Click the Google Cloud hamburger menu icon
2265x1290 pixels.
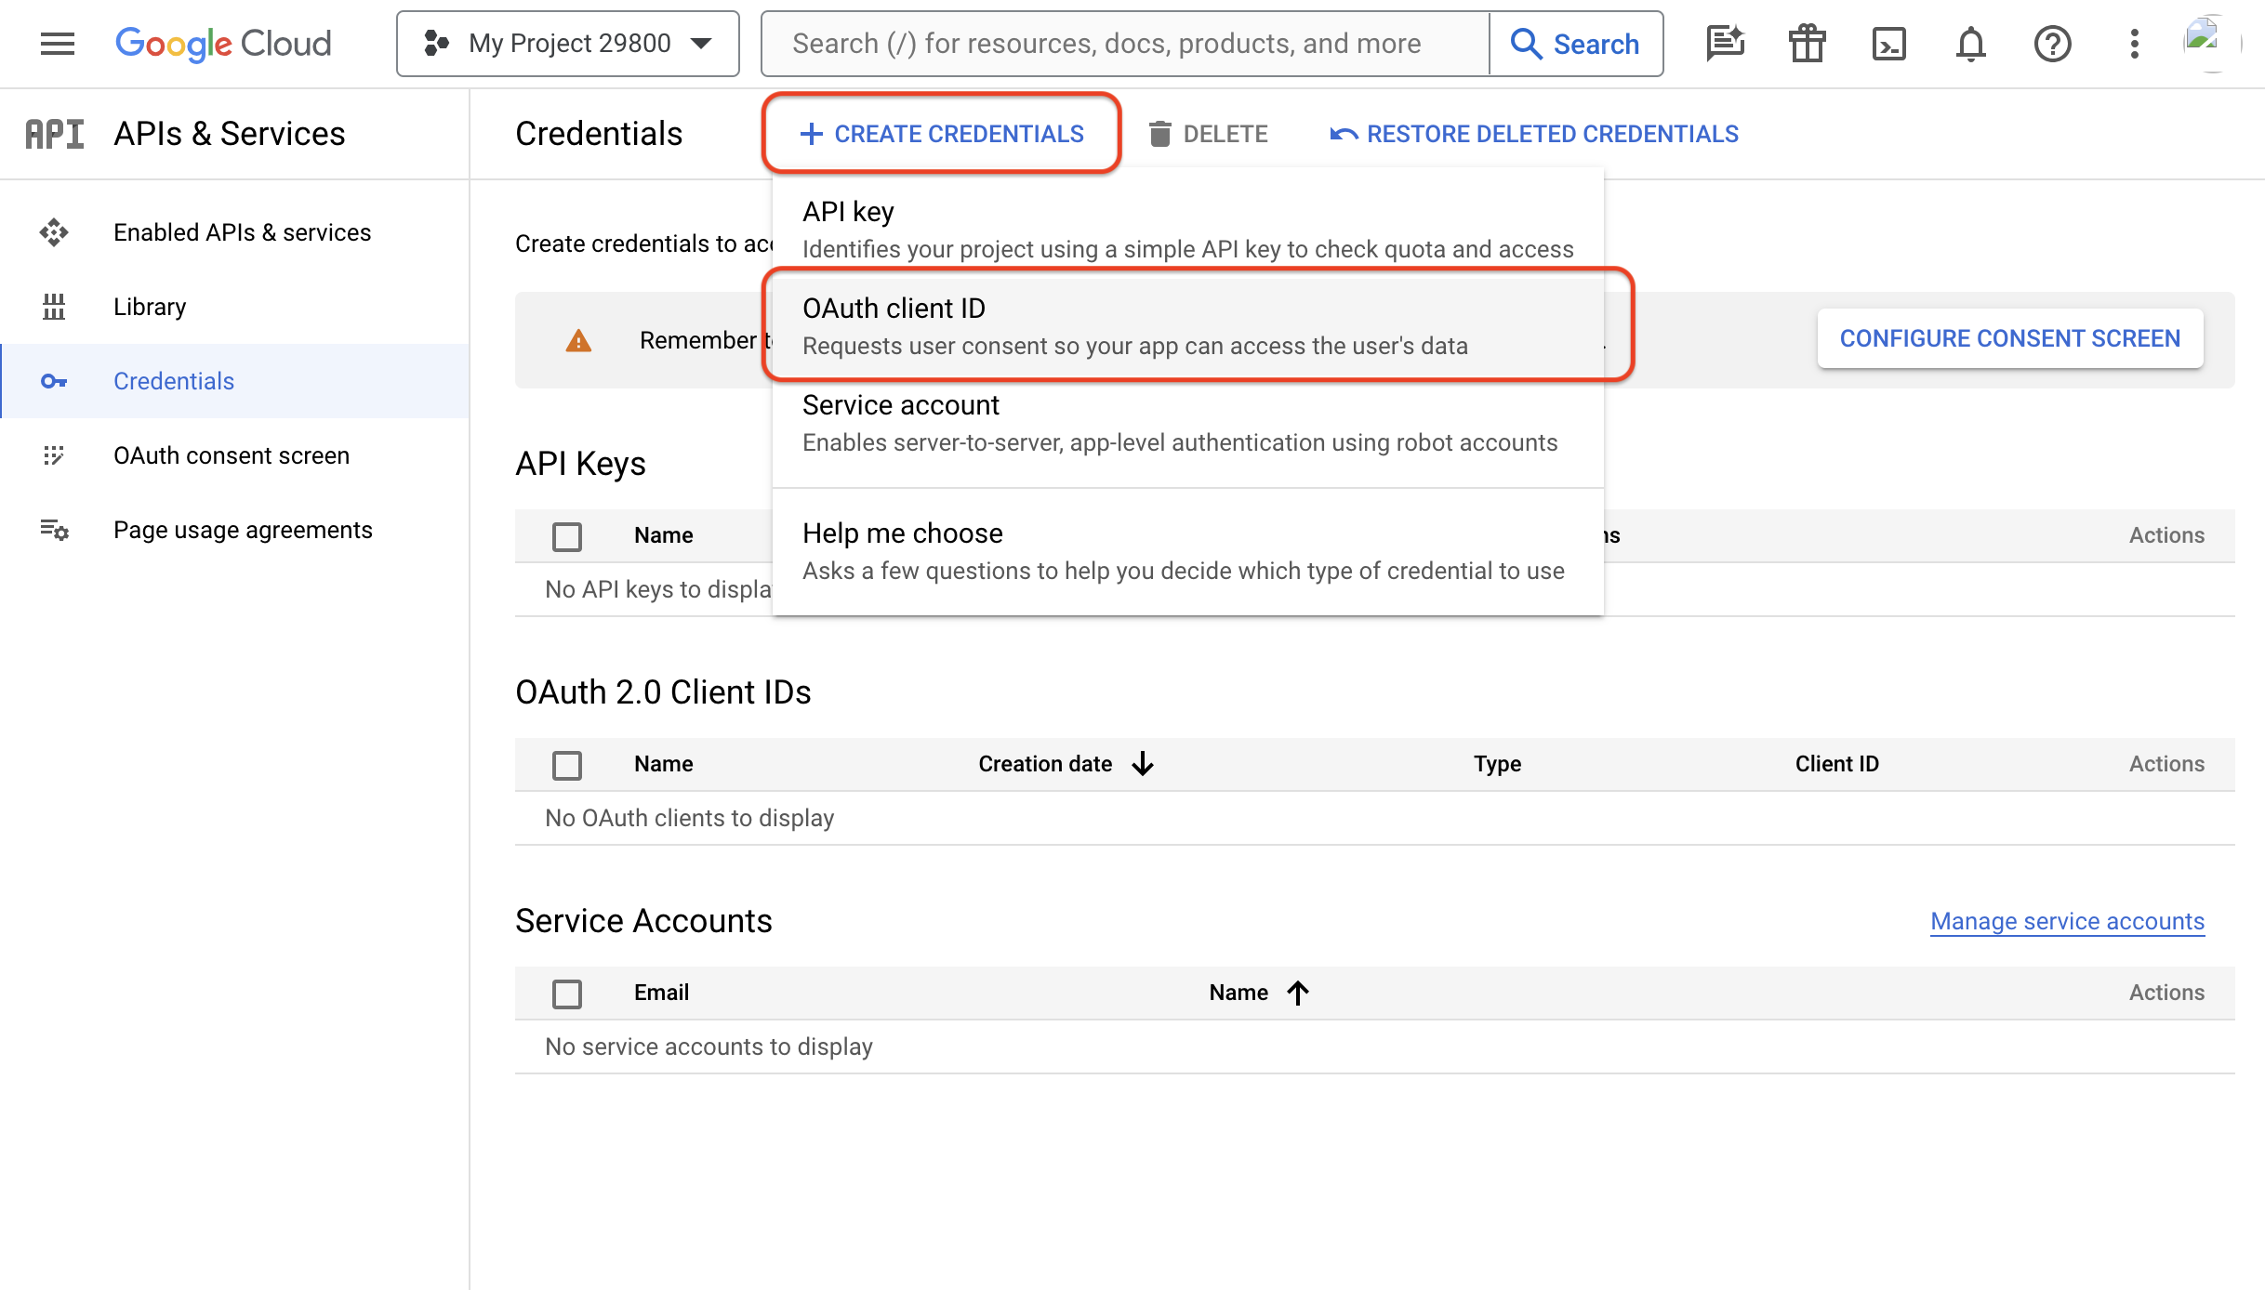(58, 44)
